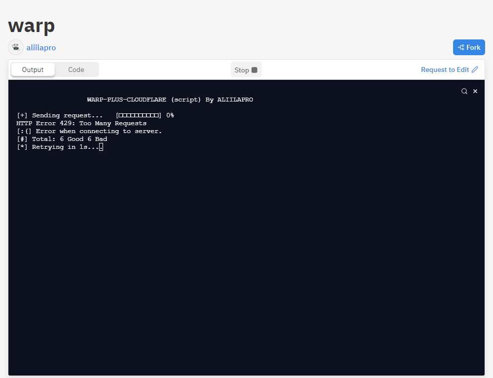
Task: Stop the running script
Action: coord(246,70)
